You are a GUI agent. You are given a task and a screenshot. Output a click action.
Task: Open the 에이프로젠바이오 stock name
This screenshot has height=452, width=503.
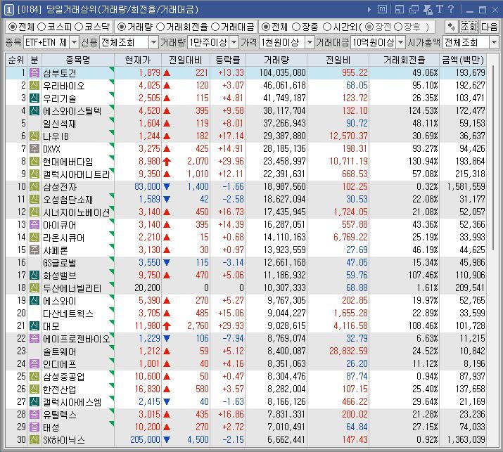77,339
